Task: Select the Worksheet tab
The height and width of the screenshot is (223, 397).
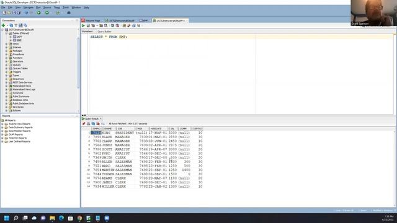Action: [x=87, y=32]
